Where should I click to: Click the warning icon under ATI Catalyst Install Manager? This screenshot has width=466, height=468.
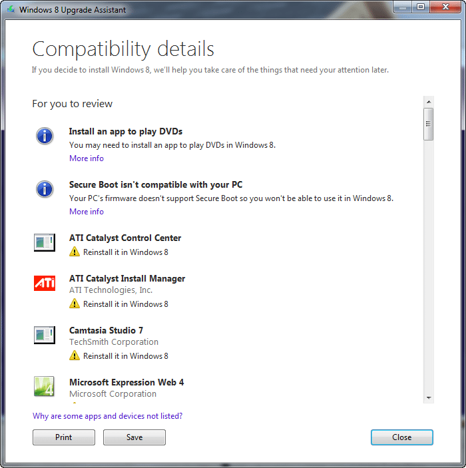pyautogui.click(x=75, y=304)
